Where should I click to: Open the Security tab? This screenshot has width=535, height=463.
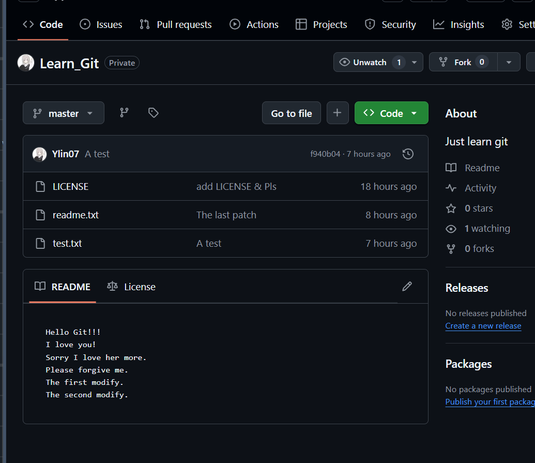coord(390,25)
